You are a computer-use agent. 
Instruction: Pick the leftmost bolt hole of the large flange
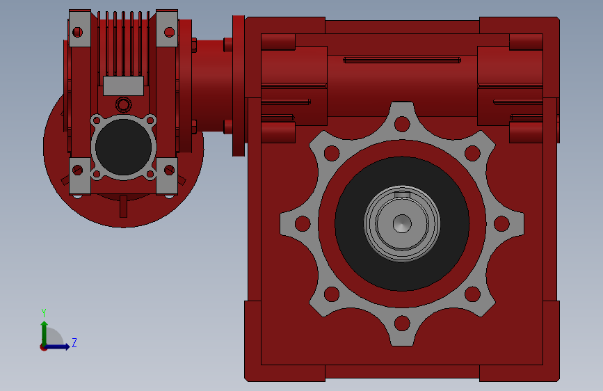[x=303, y=223]
